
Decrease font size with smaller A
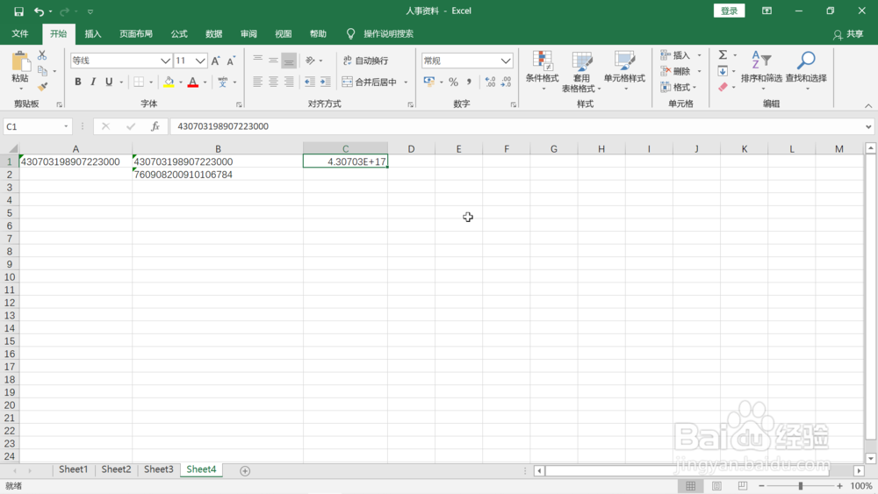pos(231,61)
